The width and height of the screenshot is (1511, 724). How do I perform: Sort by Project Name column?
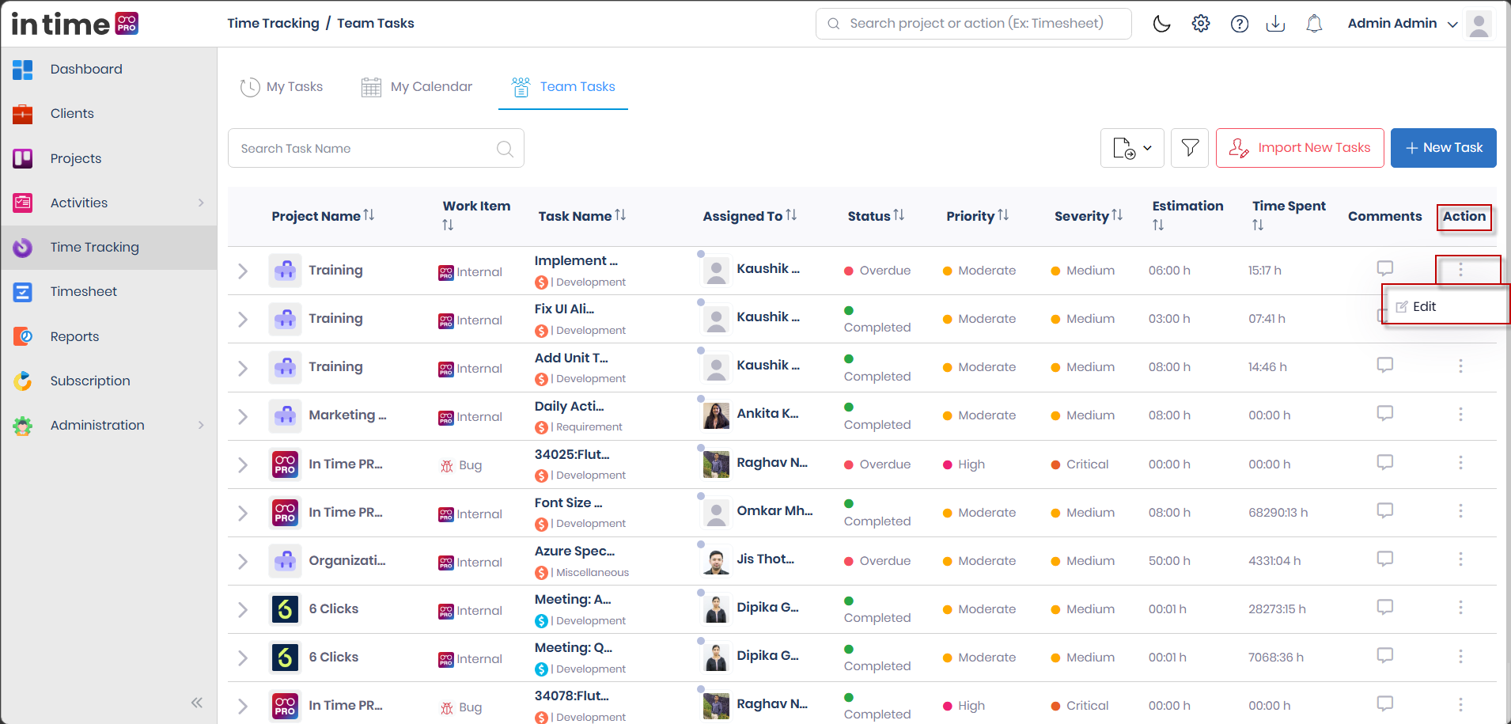(x=323, y=216)
